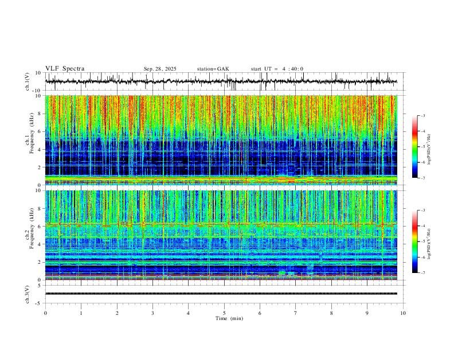
Task: Click the 'Time (min)' axis label
Action: click(x=229, y=318)
